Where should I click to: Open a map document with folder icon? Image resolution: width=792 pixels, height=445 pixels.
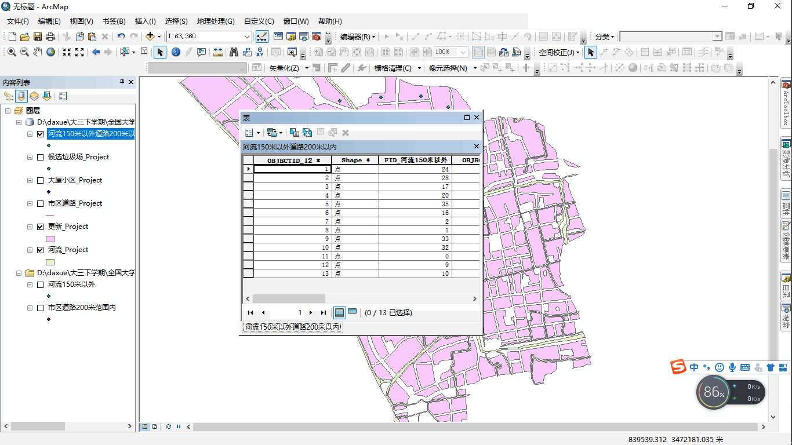pos(24,37)
